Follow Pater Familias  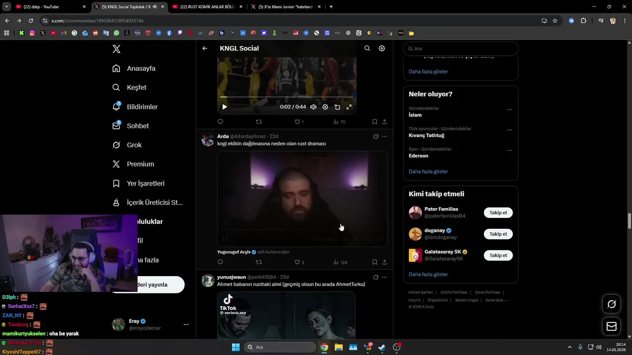(498, 213)
